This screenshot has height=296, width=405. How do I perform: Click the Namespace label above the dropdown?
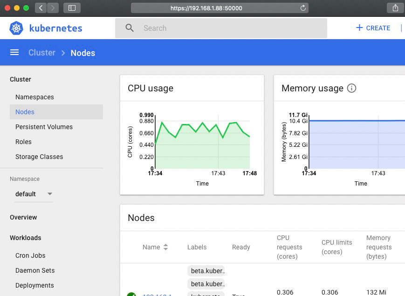coord(25,179)
